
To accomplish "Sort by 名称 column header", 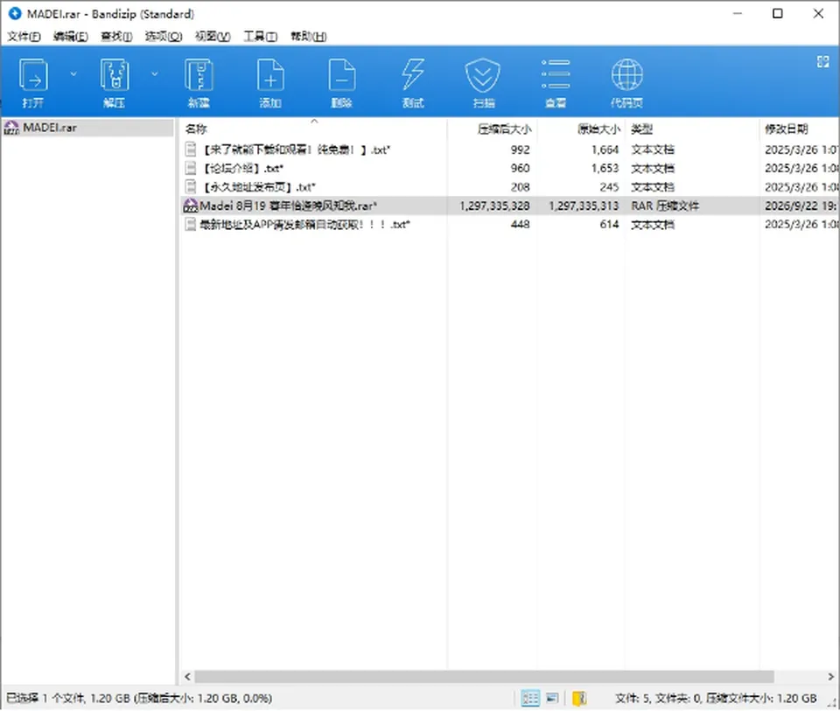I will 196,129.
